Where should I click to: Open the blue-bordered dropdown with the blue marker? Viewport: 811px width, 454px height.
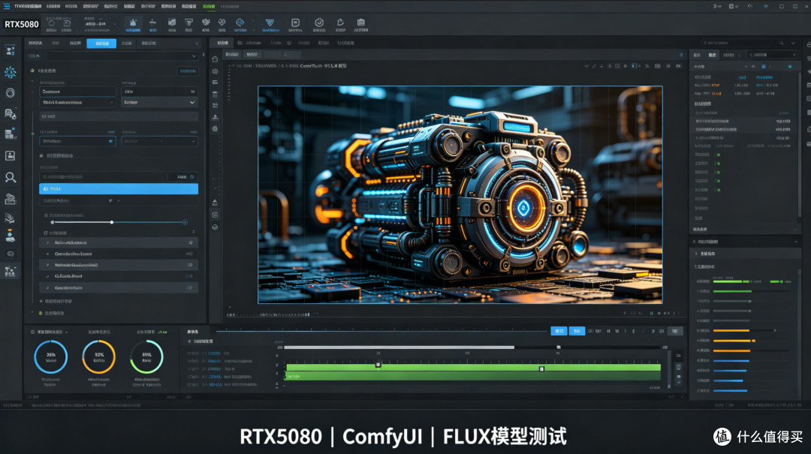click(x=77, y=141)
